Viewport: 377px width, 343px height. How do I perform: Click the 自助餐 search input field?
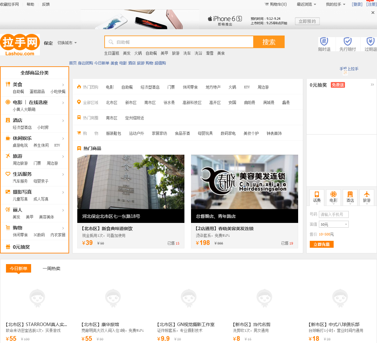pos(179,42)
